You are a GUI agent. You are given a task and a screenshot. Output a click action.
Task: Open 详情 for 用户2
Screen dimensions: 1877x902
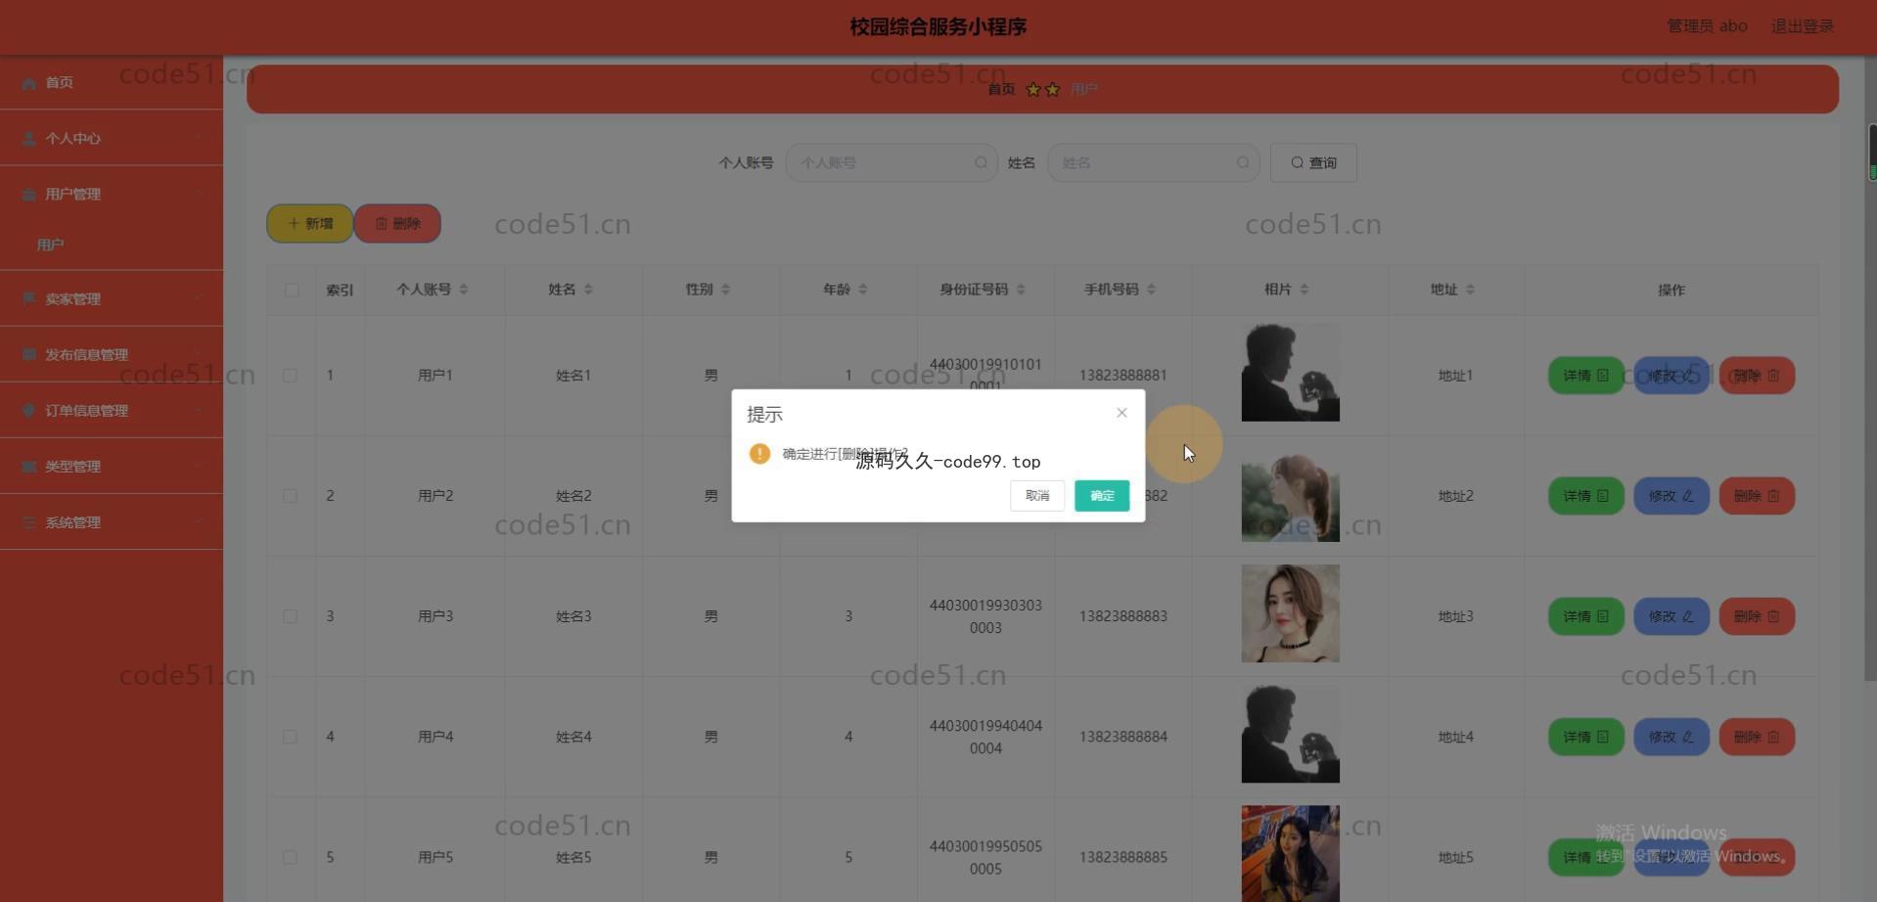[1585, 496]
